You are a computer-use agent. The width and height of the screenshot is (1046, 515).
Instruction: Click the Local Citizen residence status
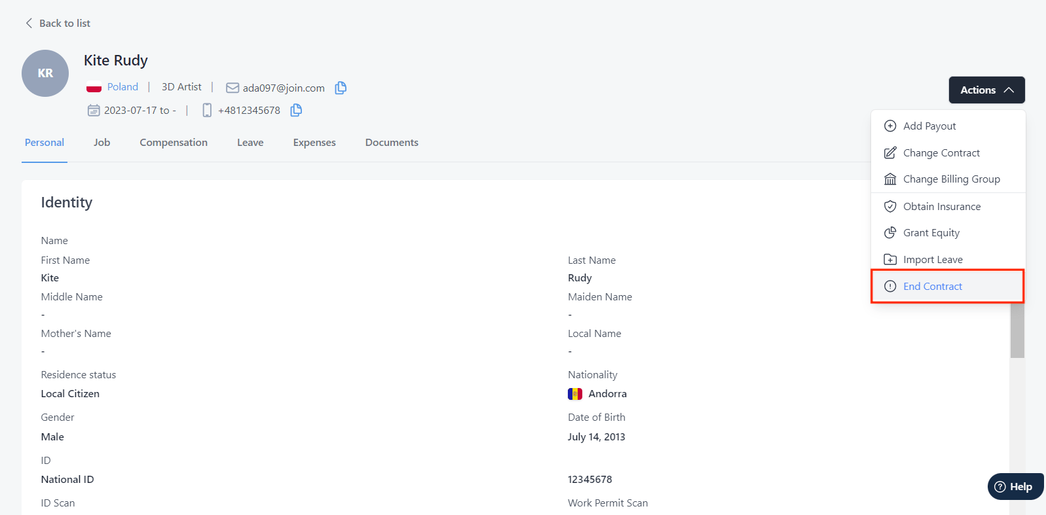(x=70, y=394)
